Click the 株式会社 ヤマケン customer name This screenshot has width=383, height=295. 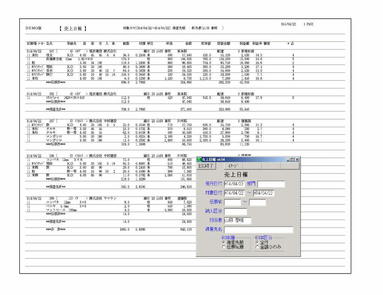(x=102, y=199)
